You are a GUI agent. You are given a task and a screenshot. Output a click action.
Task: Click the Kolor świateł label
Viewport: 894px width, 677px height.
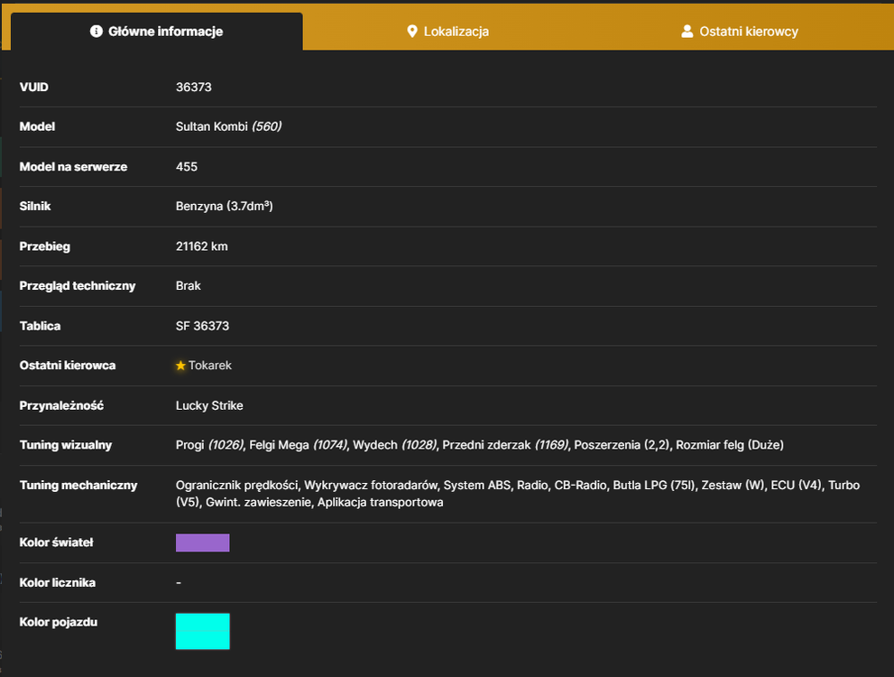click(x=57, y=543)
